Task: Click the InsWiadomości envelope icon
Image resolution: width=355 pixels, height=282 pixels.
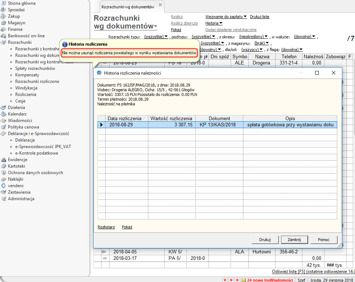Action: (244, 280)
